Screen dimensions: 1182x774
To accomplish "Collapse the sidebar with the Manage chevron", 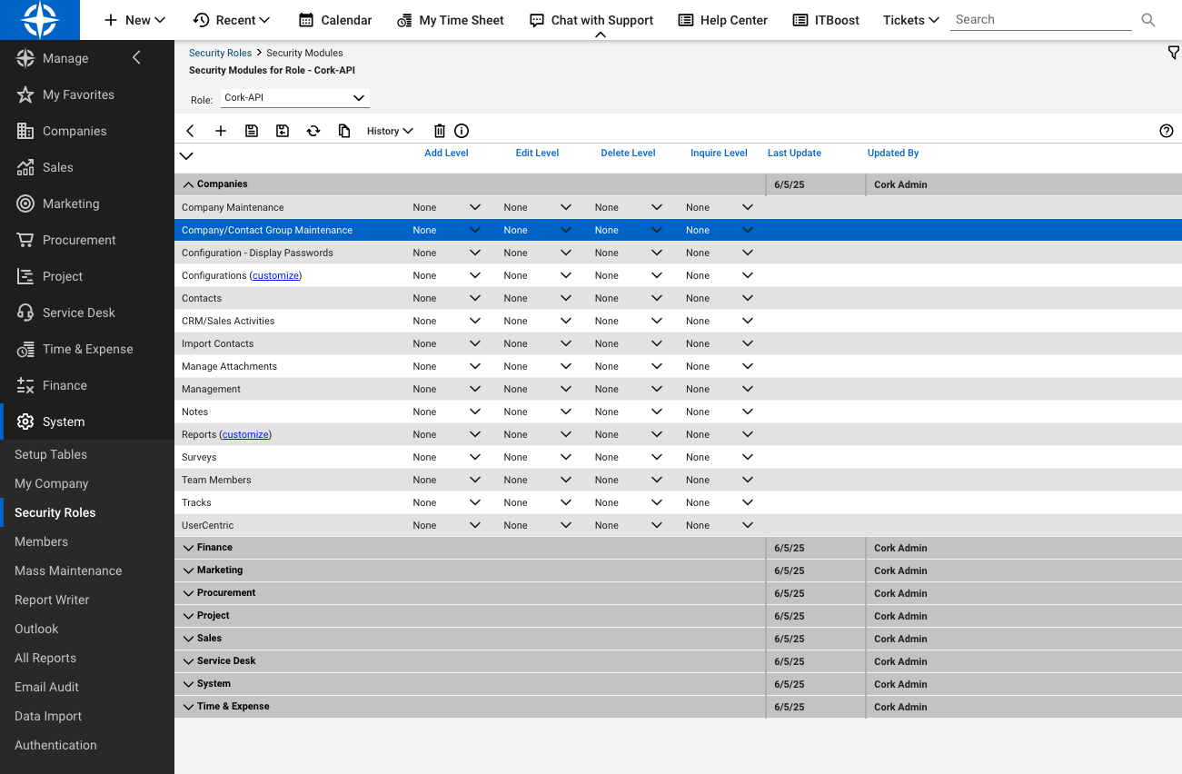I will click(136, 58).
